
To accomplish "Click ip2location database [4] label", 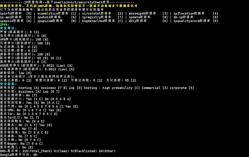I will click(x=196, y=13).
